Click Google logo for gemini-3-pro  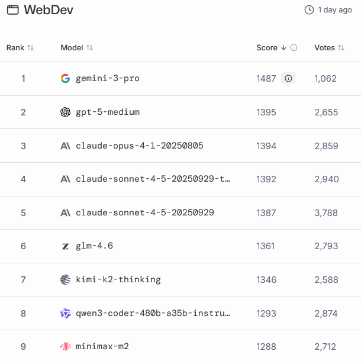65,78
